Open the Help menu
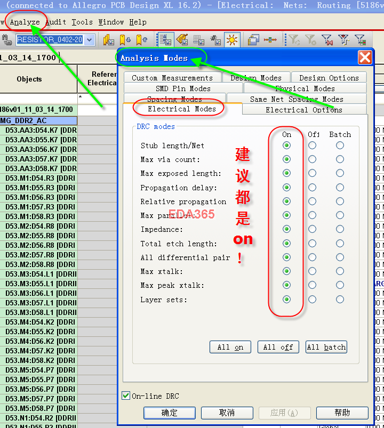The width and height of the screenshot is (384, 428). 138,22
